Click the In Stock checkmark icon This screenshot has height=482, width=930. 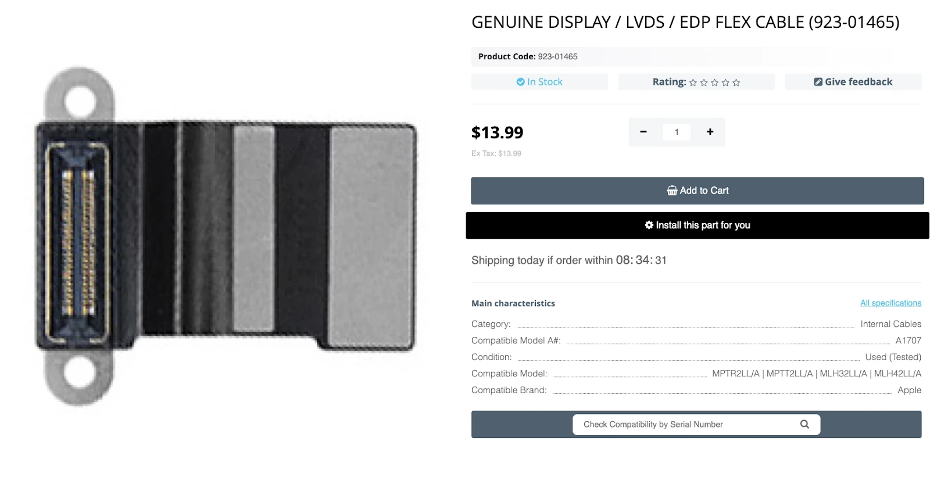[x=520, y=82]
